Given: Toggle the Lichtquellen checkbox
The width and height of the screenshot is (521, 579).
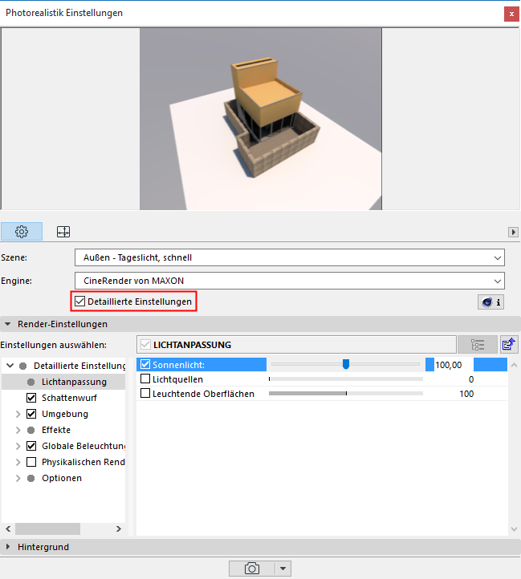Looking at the screenshot, I should [x=145, y=379].
